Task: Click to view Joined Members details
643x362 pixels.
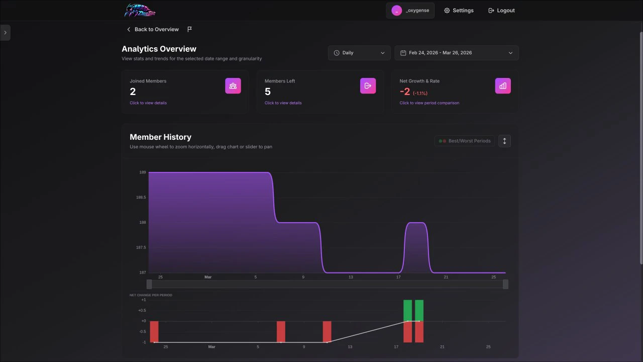Action: [x=148, y=103]
